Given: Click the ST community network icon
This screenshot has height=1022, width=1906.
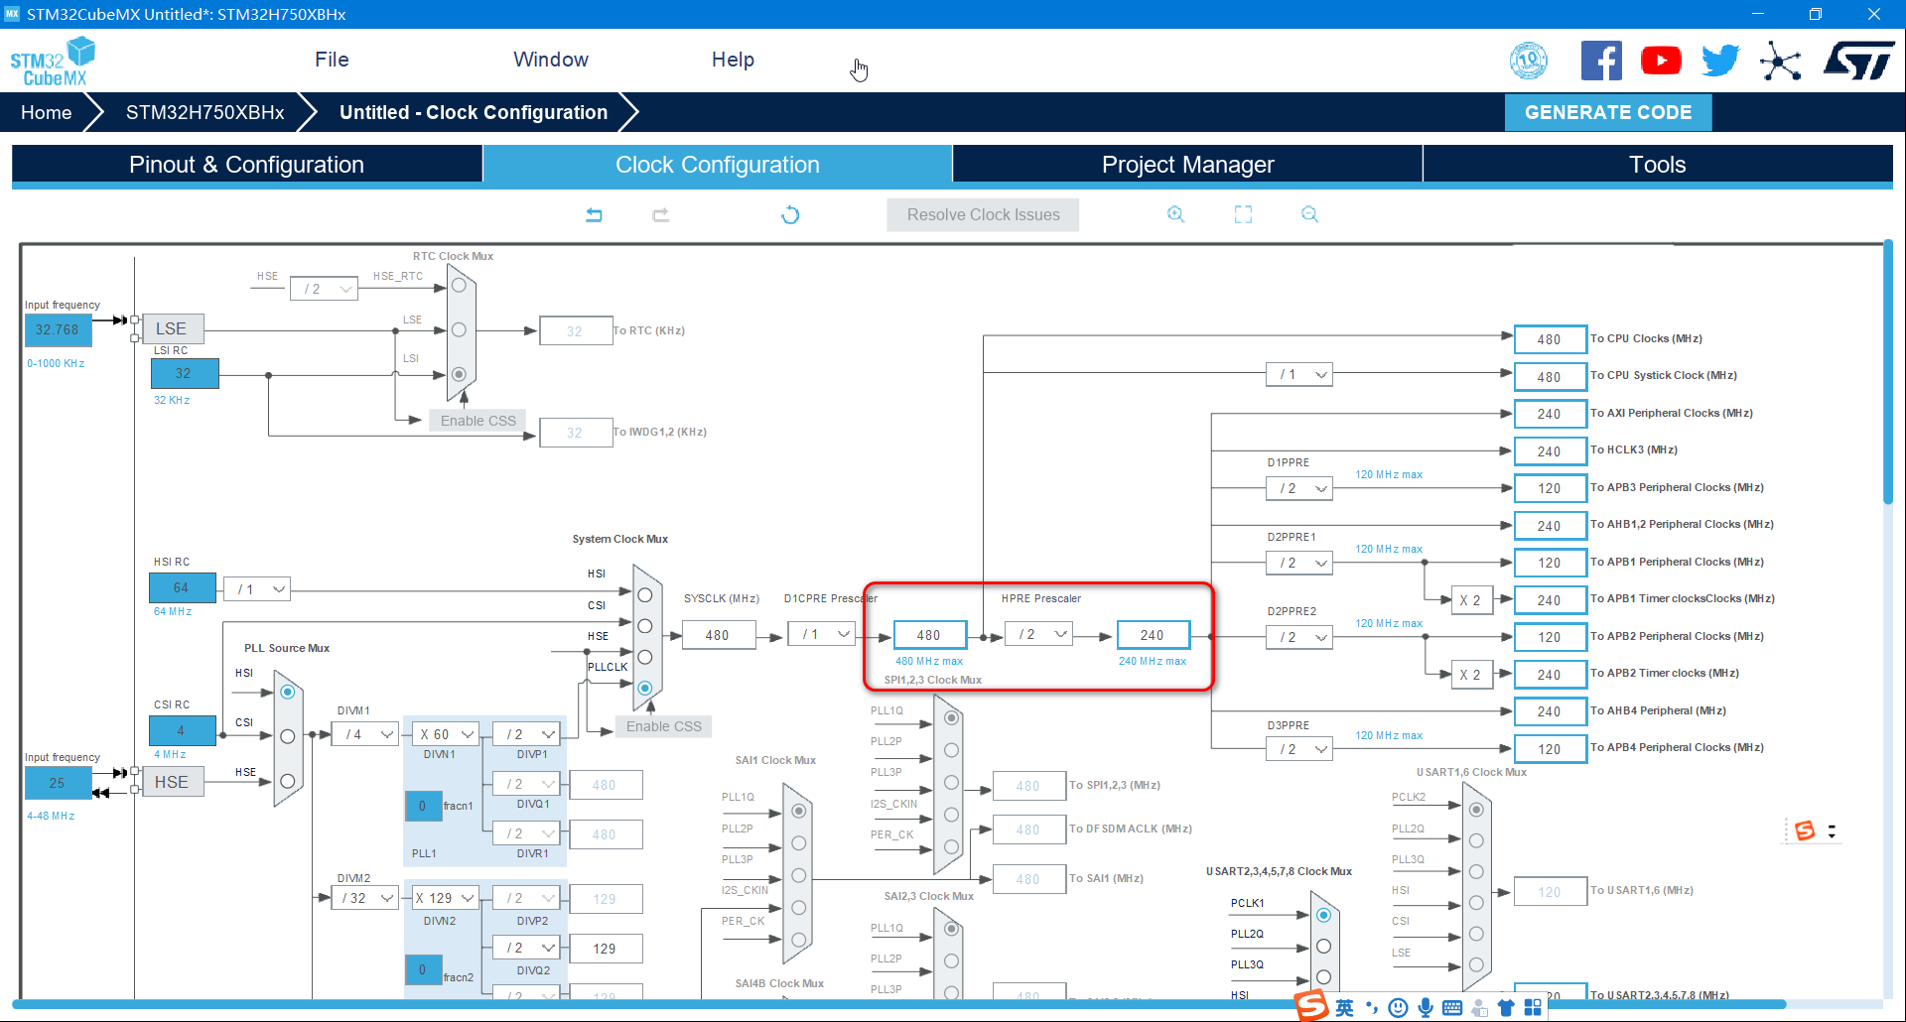Looking at the screenshot, I should click(1781, 62).
